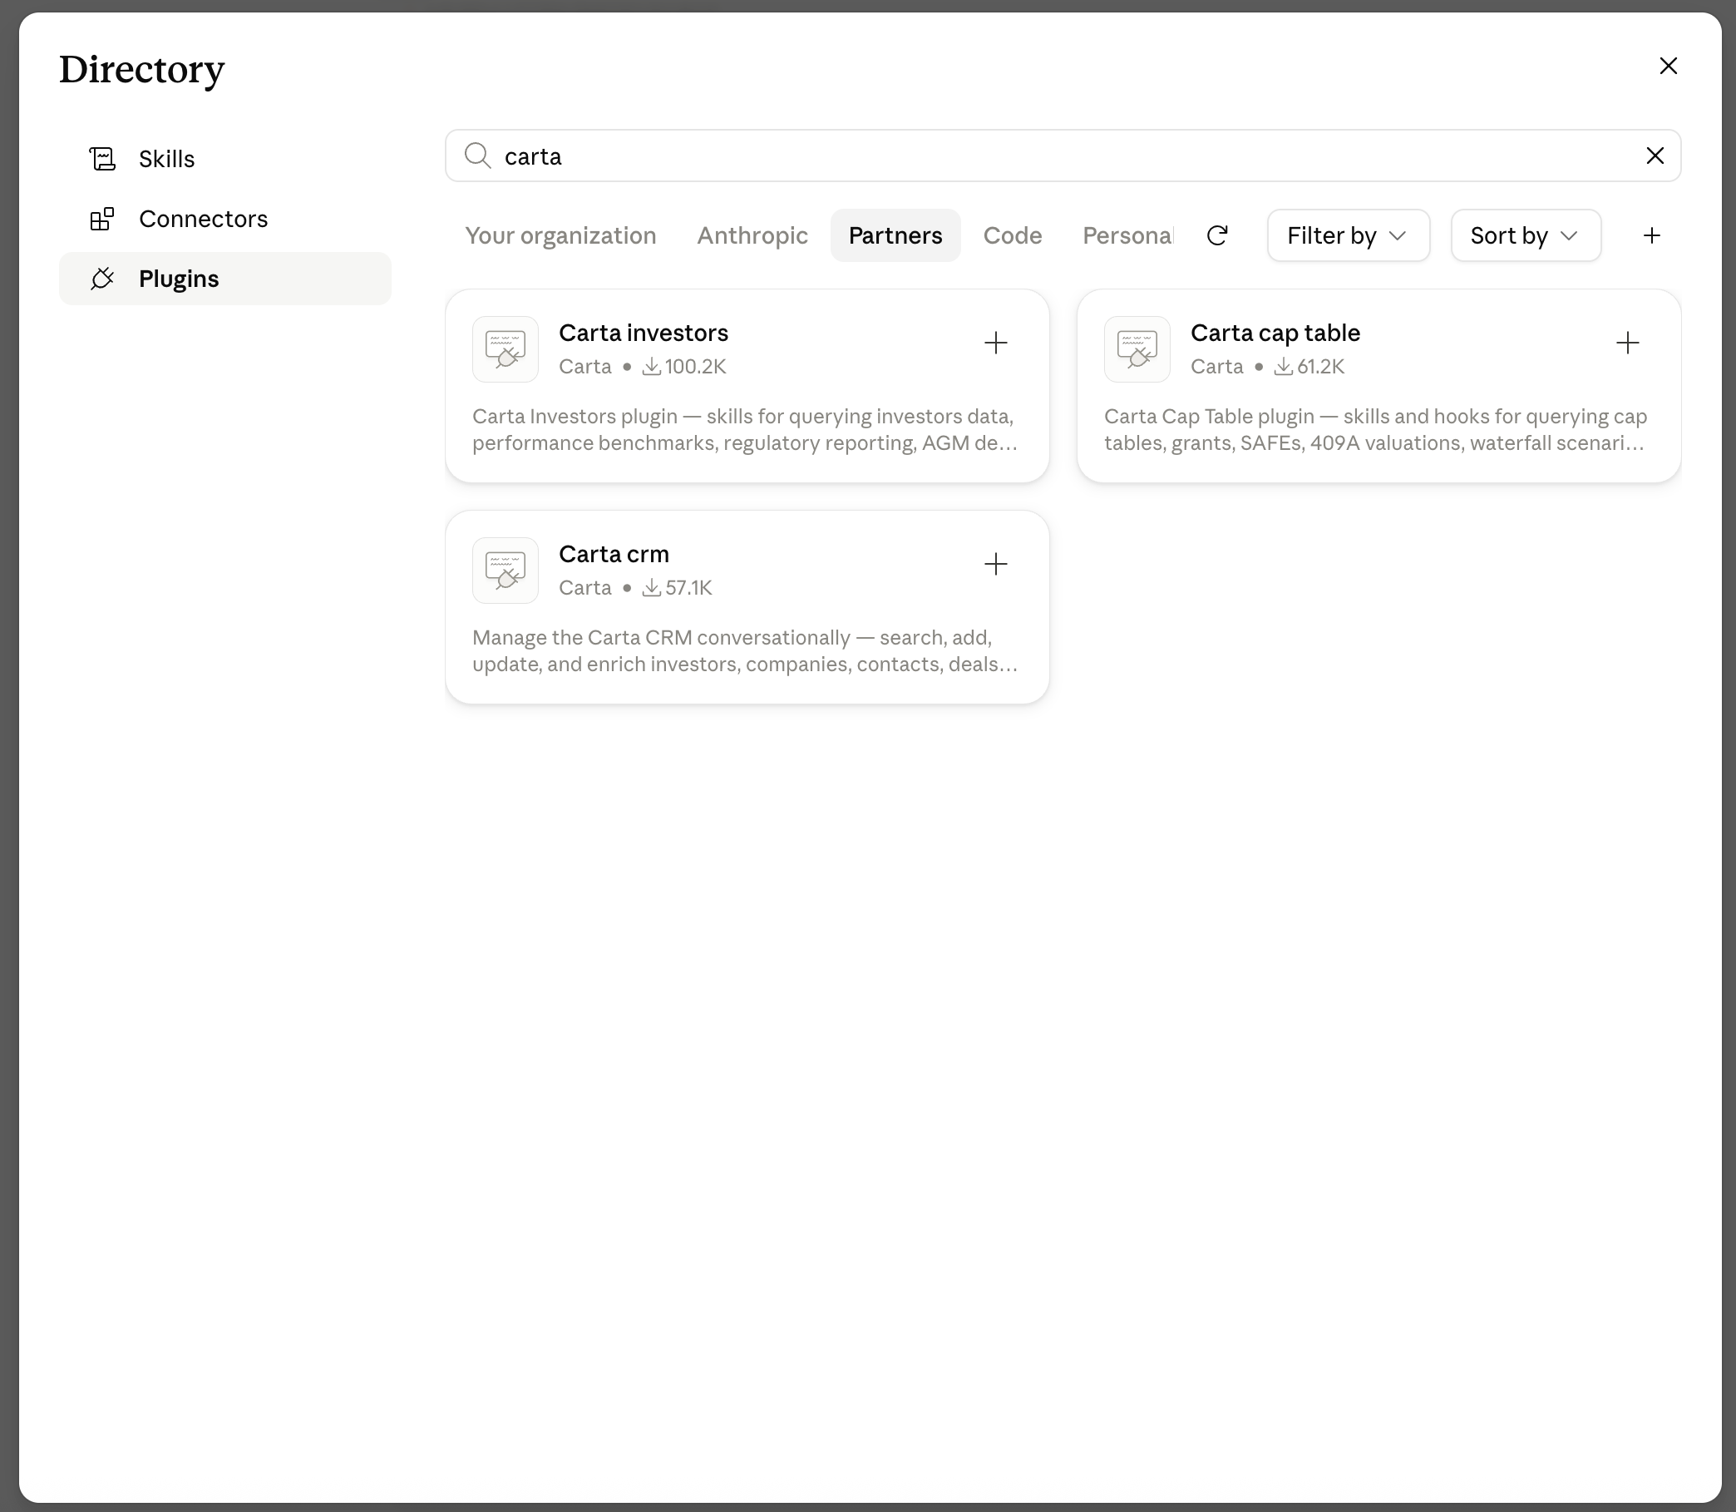
Task: Click the Carta crm plugin thumbnail
Action: (x=506, y=571)
